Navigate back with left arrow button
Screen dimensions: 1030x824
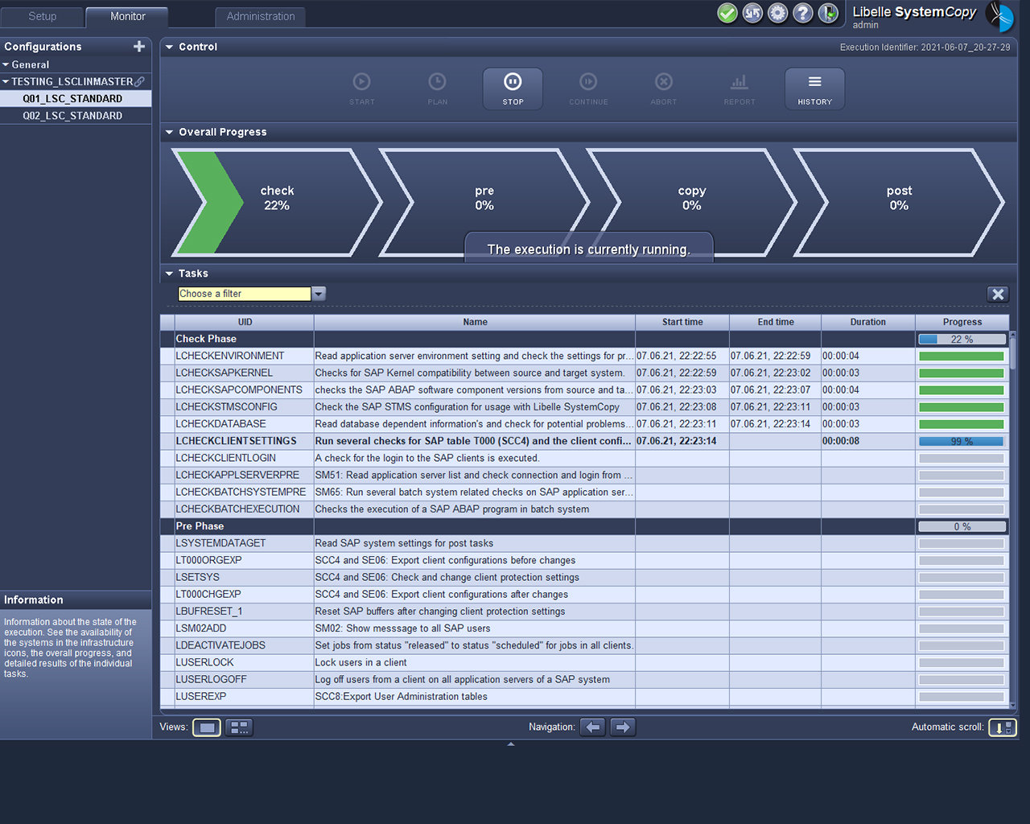click(x=593, y=727)
